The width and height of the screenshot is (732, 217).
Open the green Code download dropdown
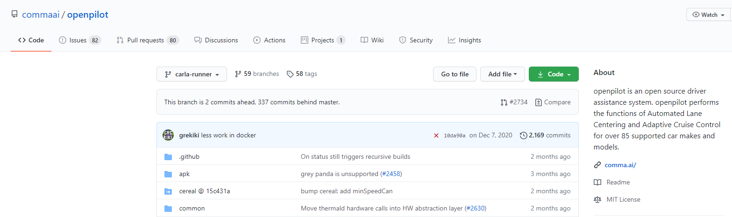(554, 74)
